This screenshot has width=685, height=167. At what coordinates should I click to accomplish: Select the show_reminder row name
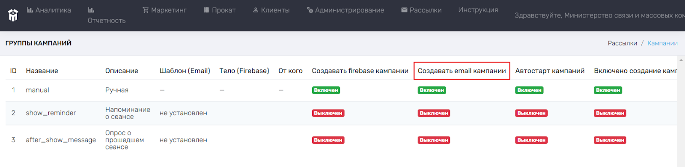click(51, 113)
